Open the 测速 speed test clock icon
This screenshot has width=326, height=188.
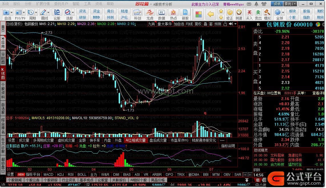click(239, 13)
